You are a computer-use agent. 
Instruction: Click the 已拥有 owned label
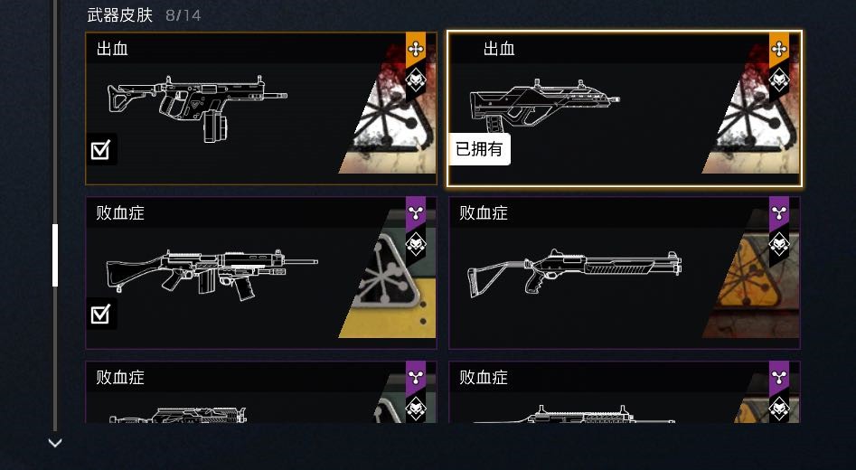pyautogui.click(x=479, y=149)
